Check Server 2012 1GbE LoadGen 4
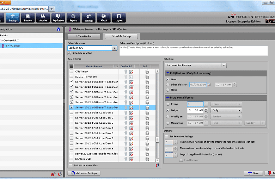This screenshot has width=275, height=179. [71, 128]
